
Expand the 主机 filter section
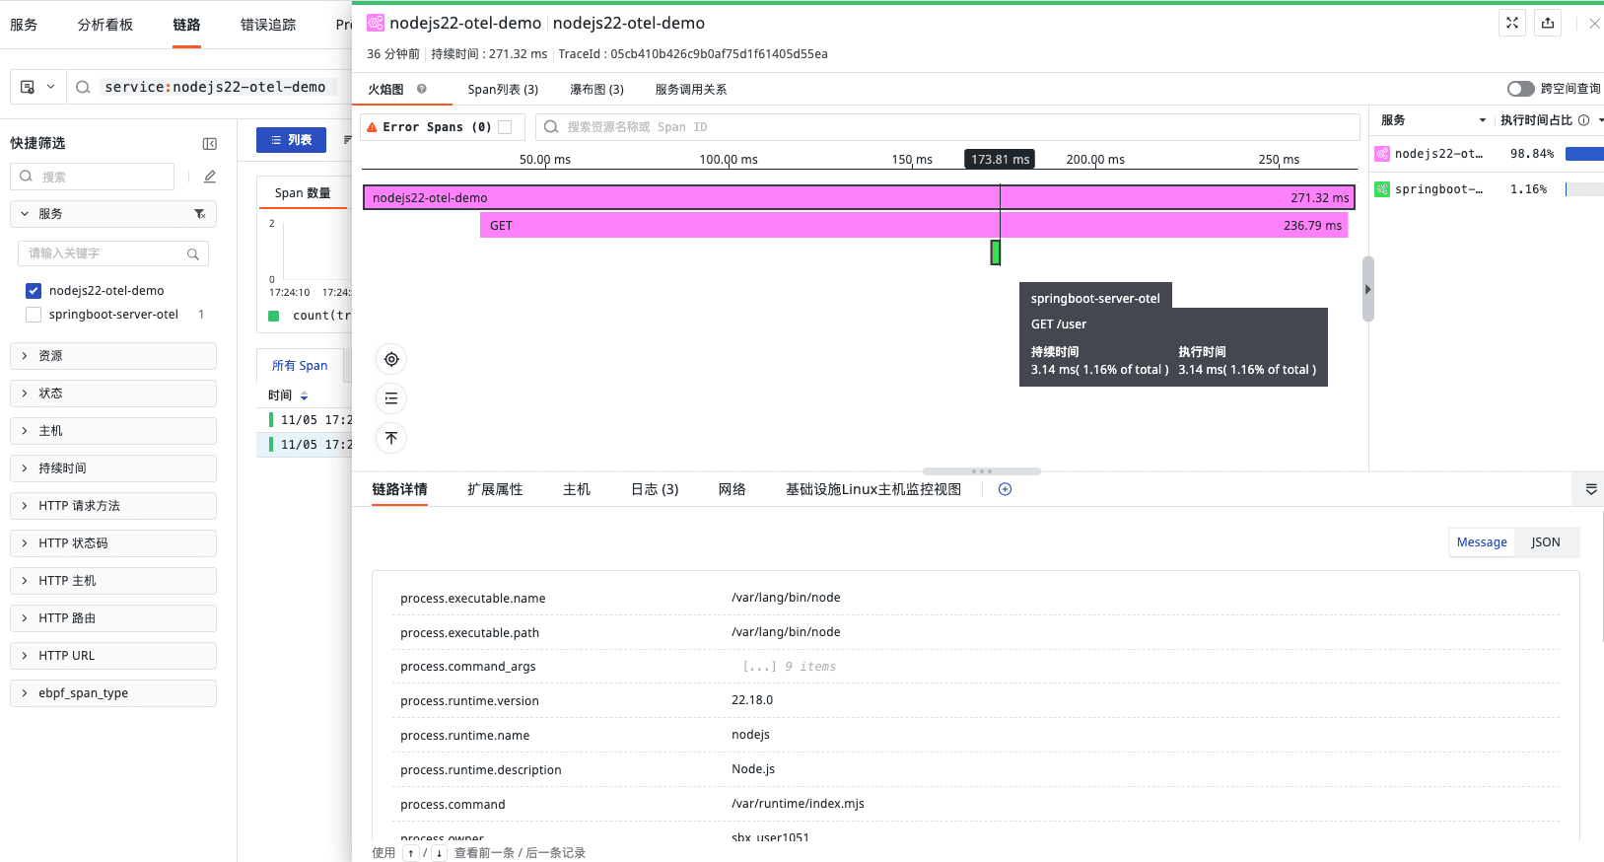[x=113, y=431]
